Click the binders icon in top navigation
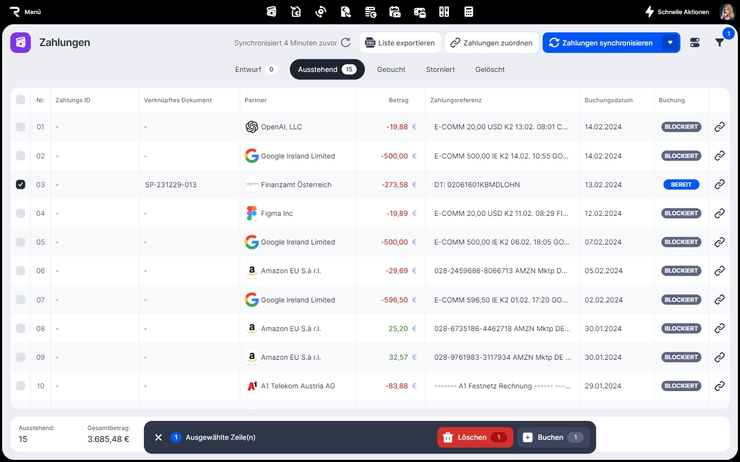 click(444, 12)
